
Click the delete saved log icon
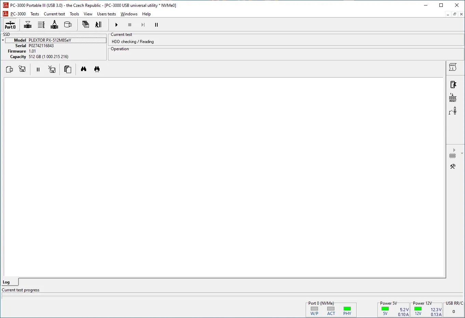tap(52, 69)
